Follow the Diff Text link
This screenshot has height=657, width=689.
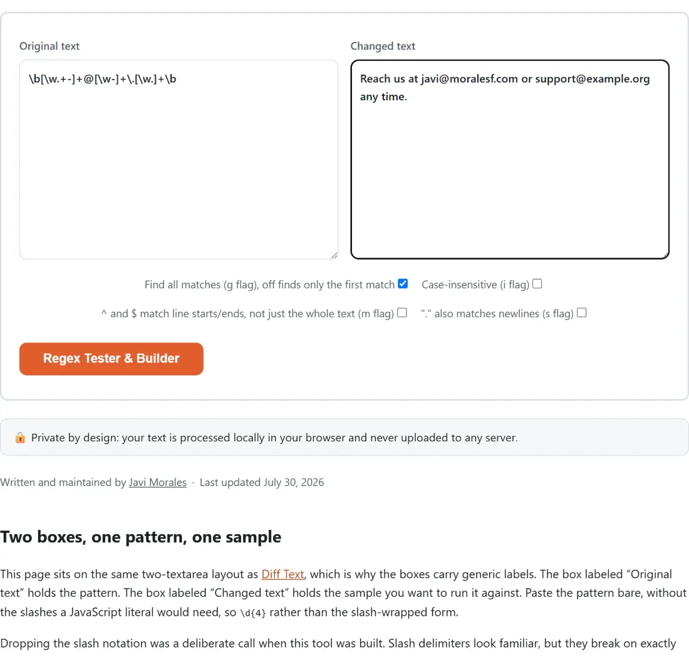282,574
